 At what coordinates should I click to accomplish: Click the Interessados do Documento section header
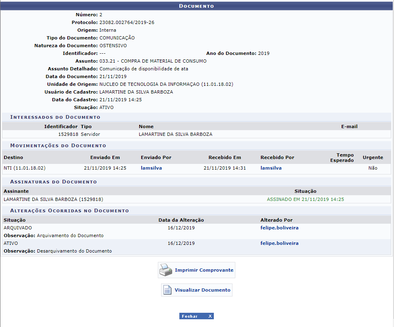point(55,117)
